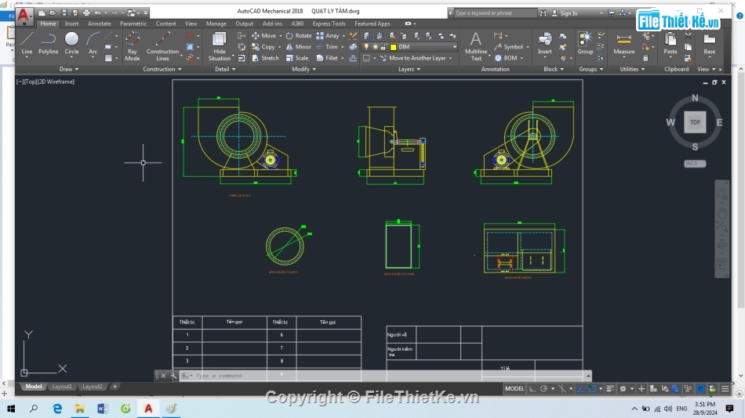Click the Sign In button

[x=565, y=13]
